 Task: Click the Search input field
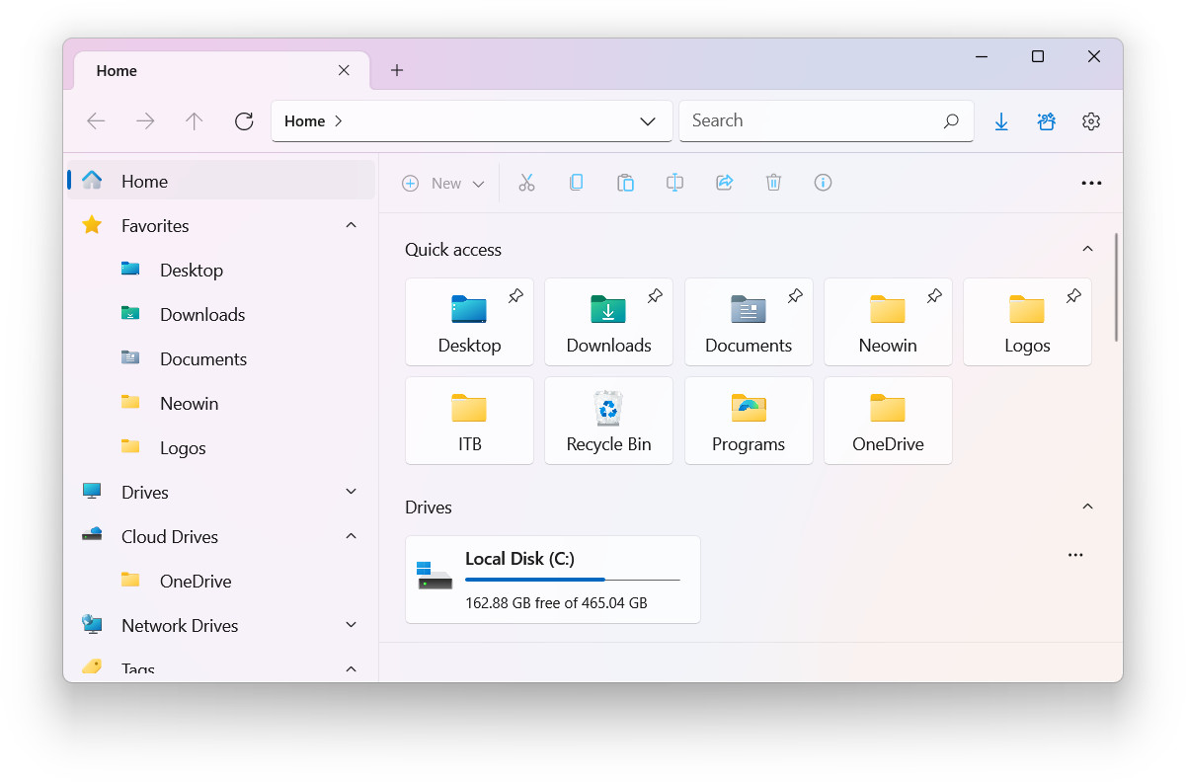[x=810, y=120]
